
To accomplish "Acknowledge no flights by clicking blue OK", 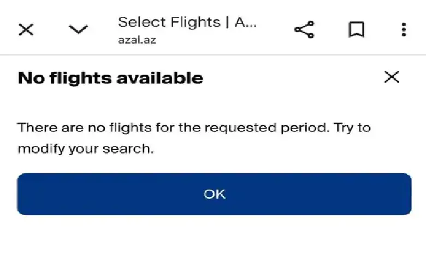I will point(214,194).
